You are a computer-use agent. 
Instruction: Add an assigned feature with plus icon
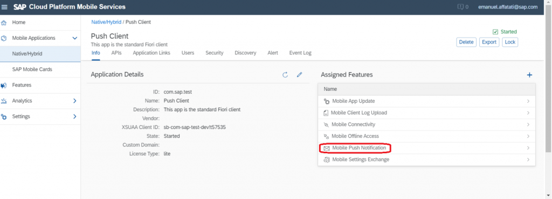pyautogui.click(x=529, y=75)
